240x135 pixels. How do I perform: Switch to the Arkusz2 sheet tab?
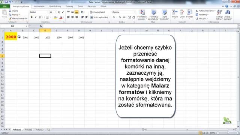[x=28, y=129]
